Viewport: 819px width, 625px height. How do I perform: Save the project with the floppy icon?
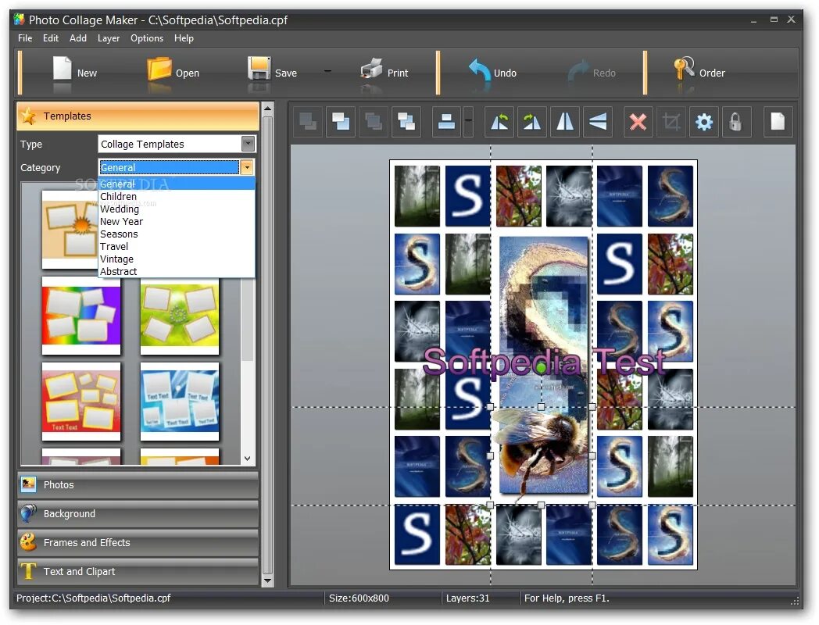(259, 69)
